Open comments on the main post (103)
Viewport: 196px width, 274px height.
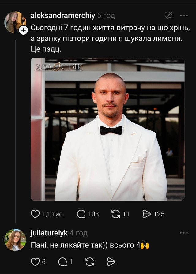pos(81,214)
